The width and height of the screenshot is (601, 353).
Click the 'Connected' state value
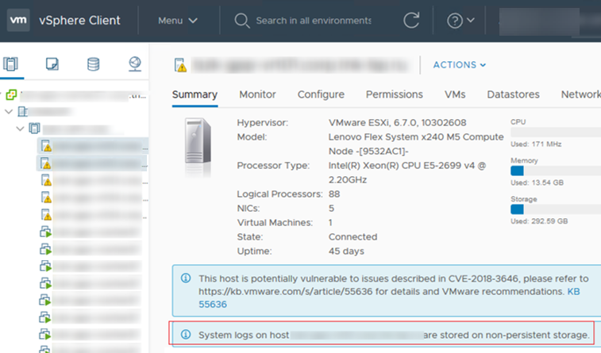click(353, 237)
